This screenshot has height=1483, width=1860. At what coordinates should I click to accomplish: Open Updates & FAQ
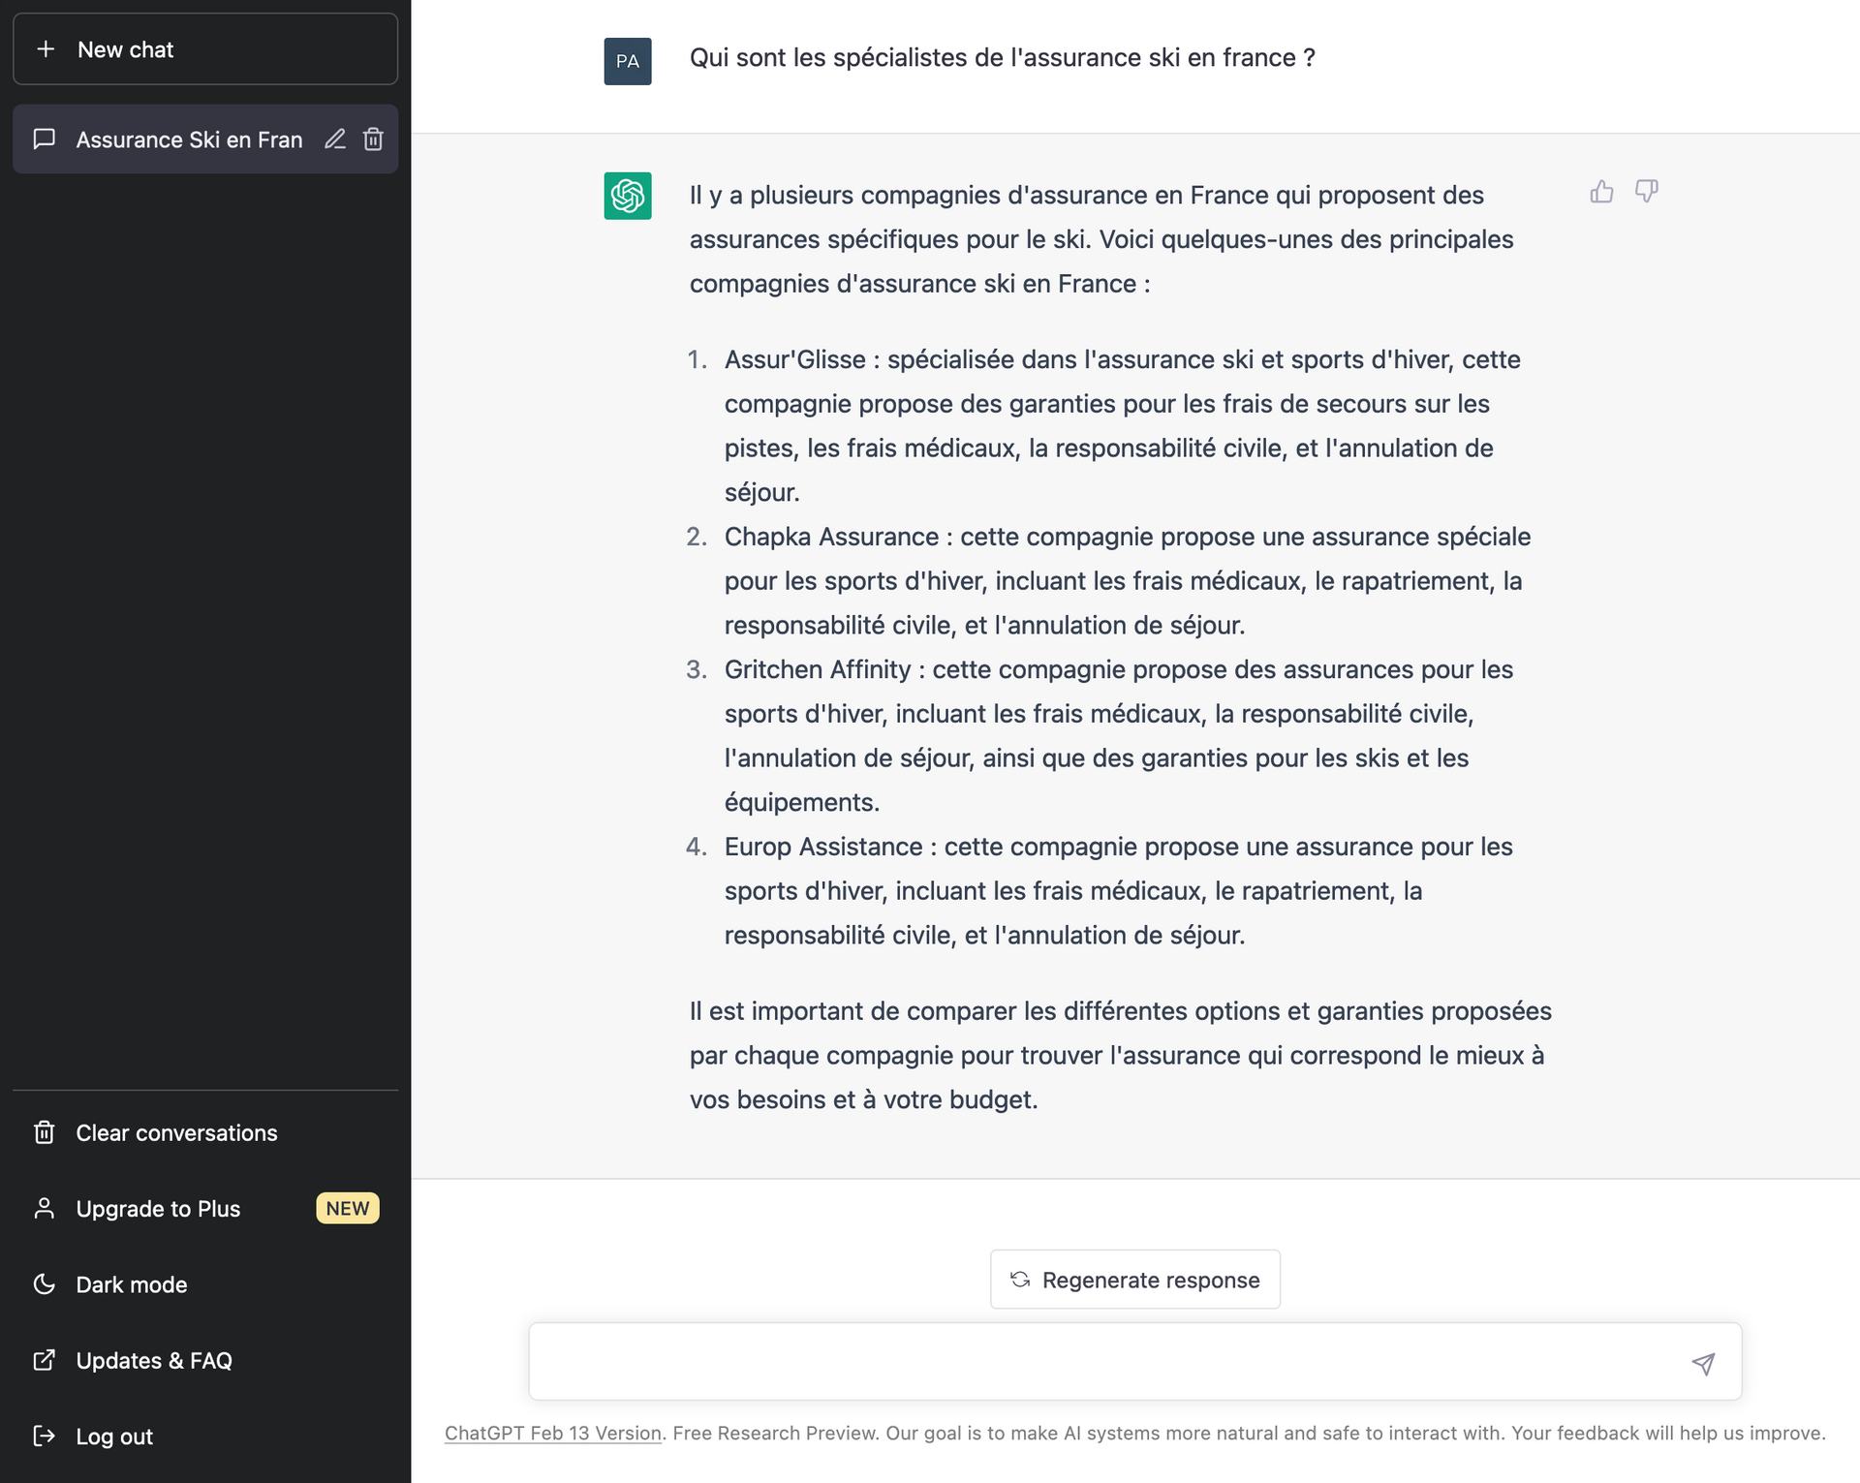pyautogui.click(x=205, y=1360)
